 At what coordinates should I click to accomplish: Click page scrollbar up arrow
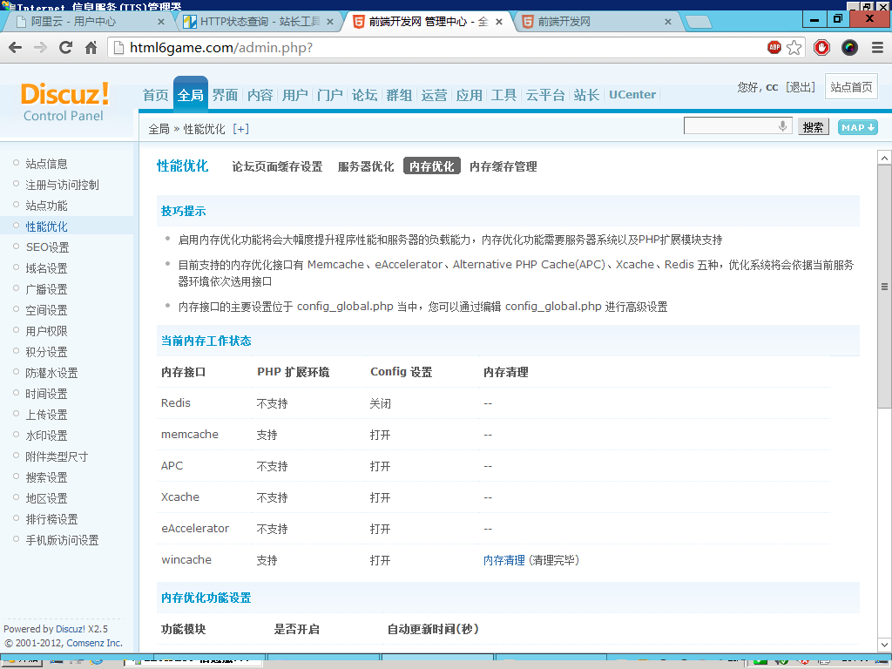point(884,158)
